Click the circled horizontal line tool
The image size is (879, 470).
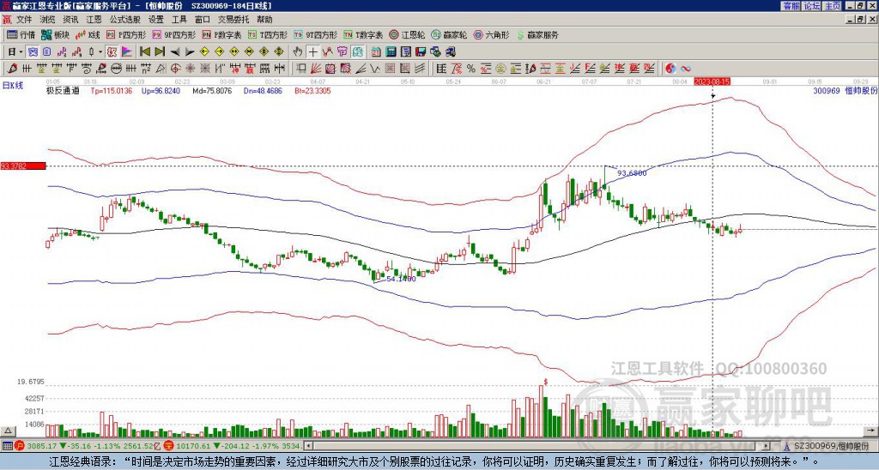117,69
